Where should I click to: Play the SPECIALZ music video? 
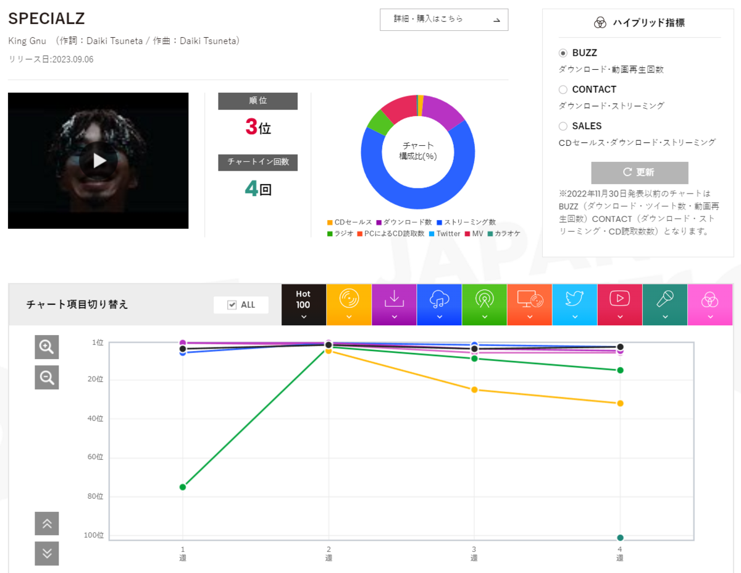click(99, 161)
